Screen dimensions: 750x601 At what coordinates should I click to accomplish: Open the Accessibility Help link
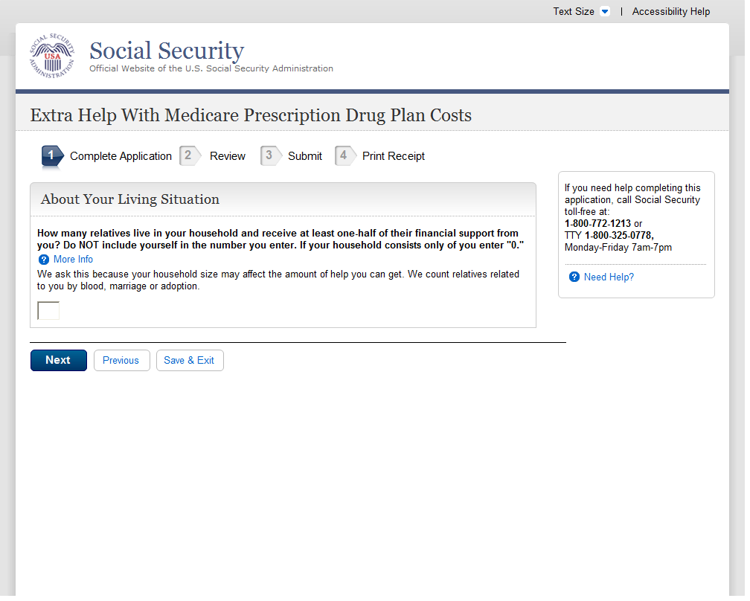pos(671,12)
